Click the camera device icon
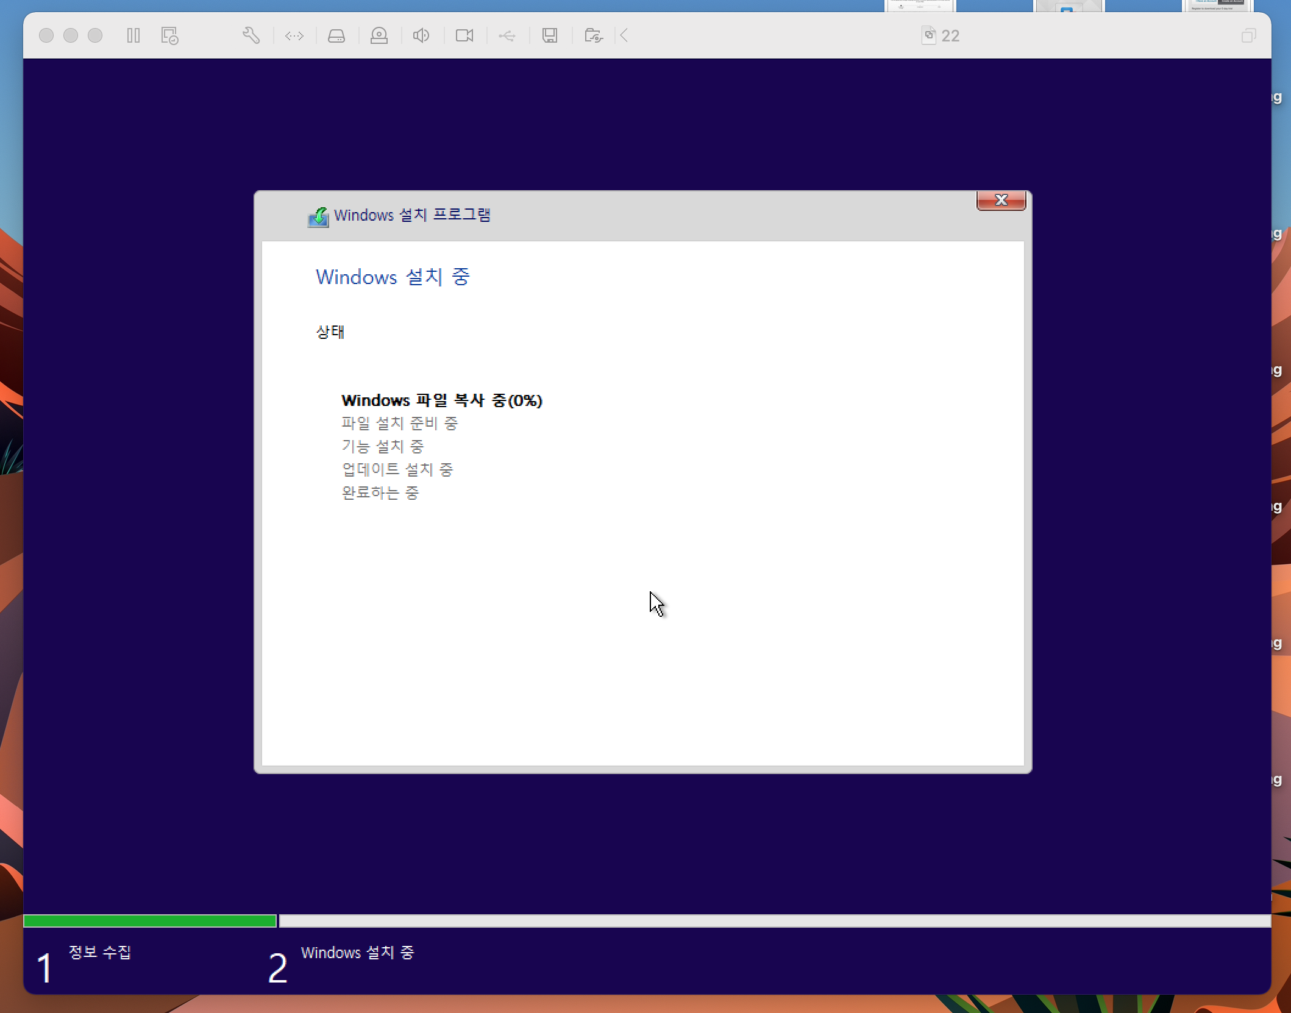1291x1013 pixels. [x=464, y=35]
